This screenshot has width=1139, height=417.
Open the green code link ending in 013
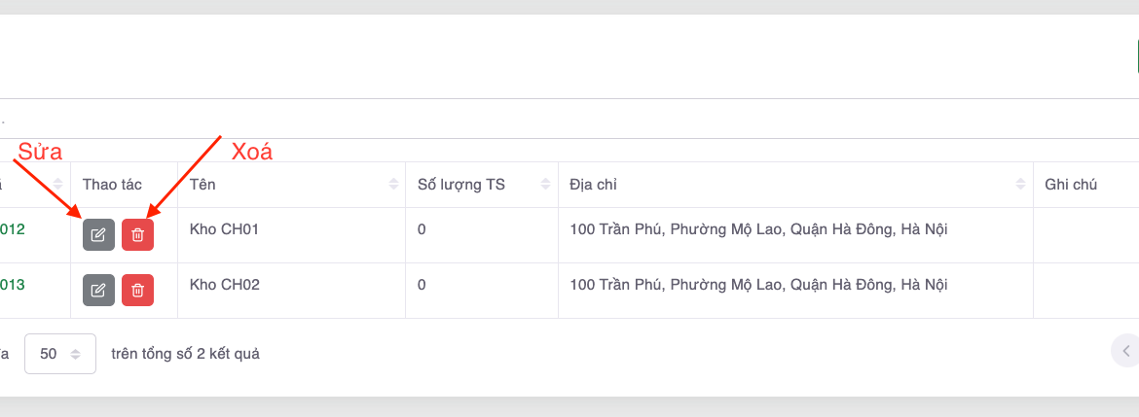(x=12, y=285)
